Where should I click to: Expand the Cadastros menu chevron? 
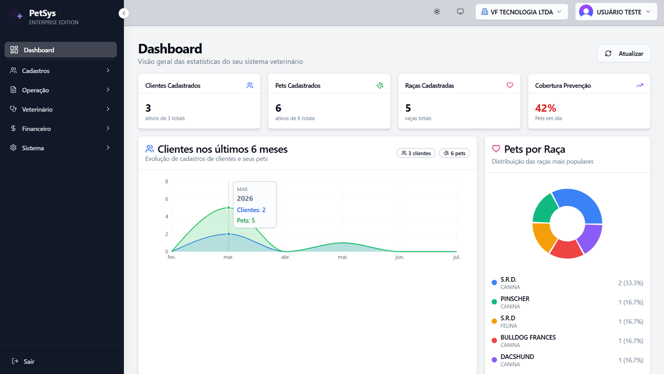point(108,71)
